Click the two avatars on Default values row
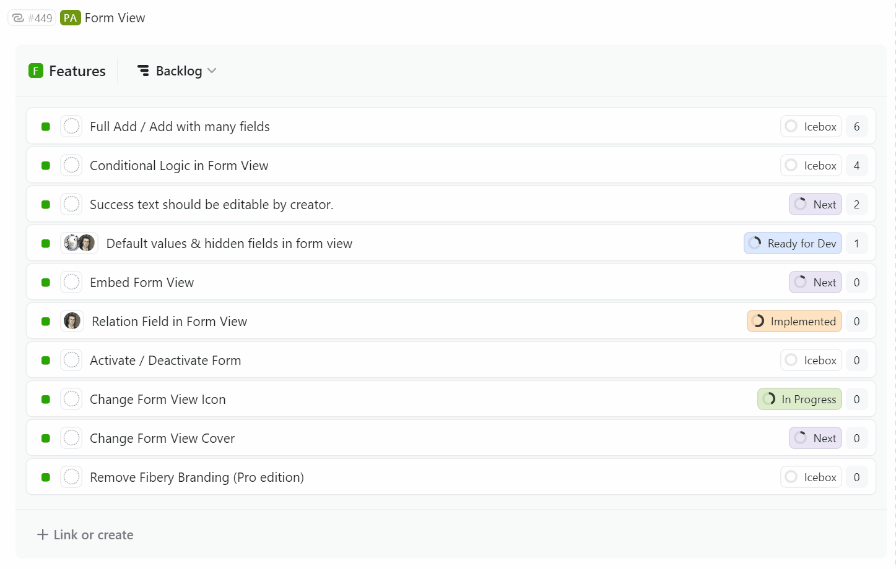The height and width of the screenshot is (569, 896). pos(79,243)
